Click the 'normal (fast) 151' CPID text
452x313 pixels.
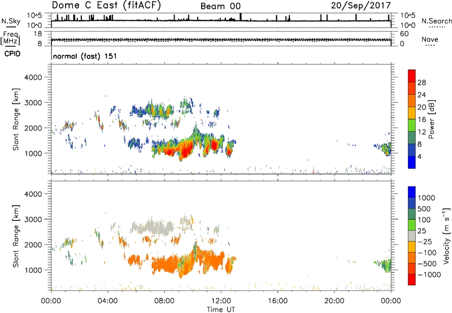85,56
